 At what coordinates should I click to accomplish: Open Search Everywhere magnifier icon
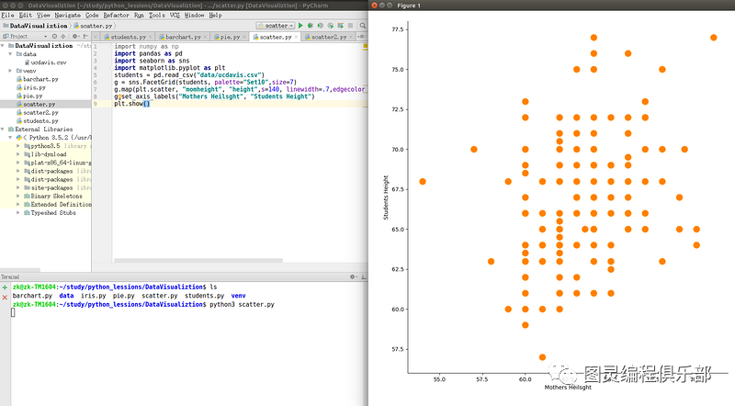point(362,26)
